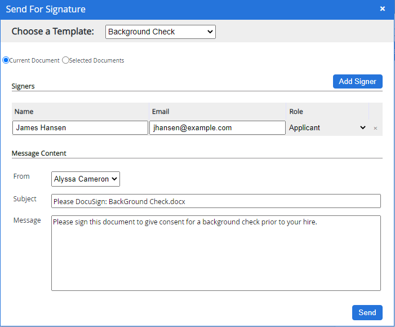Open the From sender dropdown
This screenshot has width=395, height=327.
86,179
